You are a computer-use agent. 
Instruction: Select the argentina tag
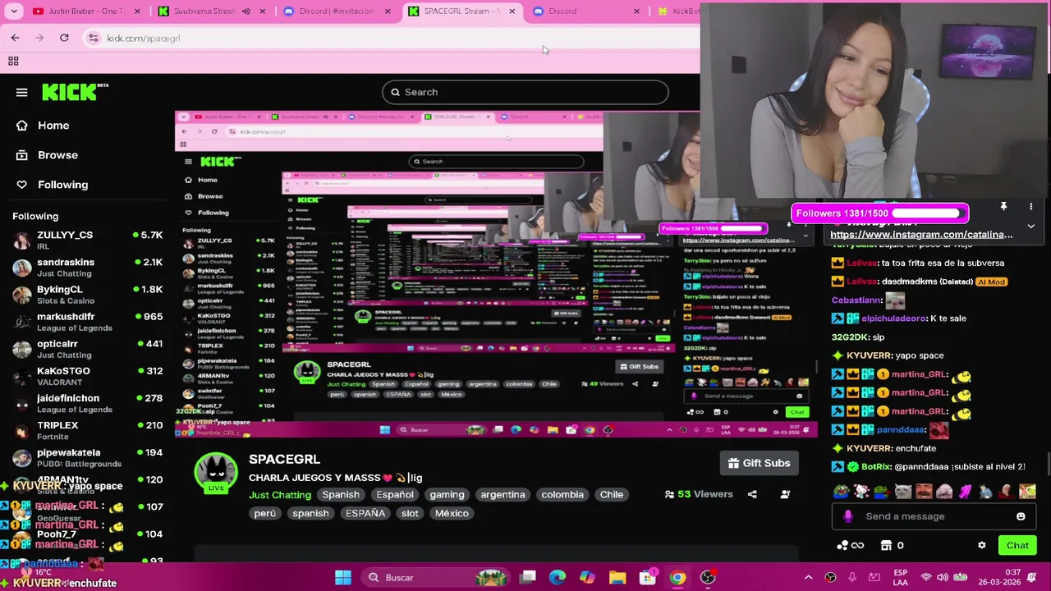[503, 495]
